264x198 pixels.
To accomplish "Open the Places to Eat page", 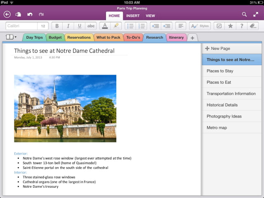I will pyautogui.click(x=219, y=82).
